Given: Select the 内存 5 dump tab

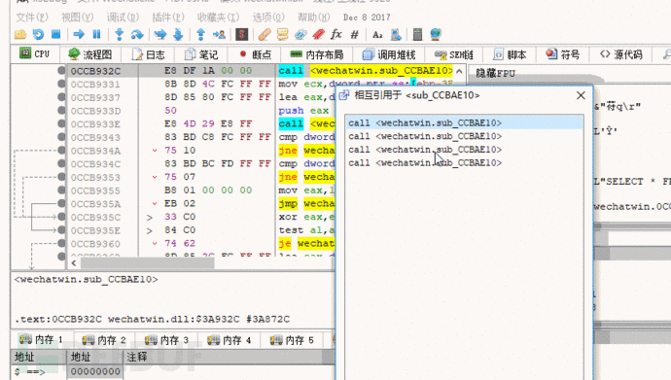Looking at the screenshot, I should coord(292,340).
